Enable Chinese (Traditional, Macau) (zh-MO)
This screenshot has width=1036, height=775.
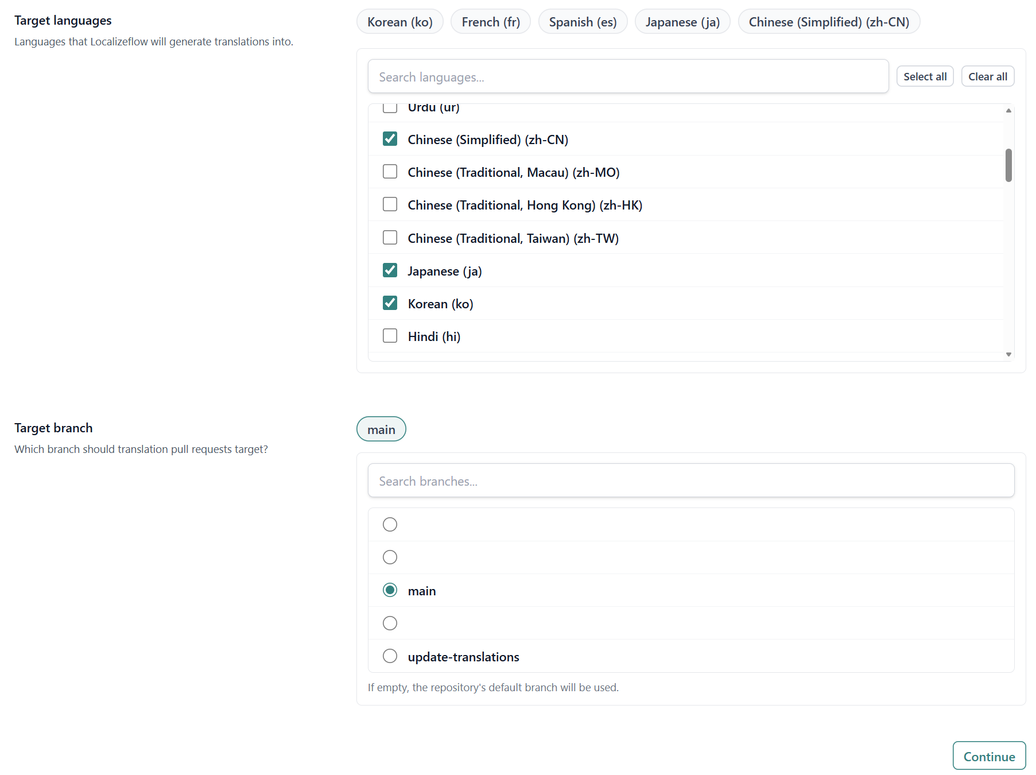(x=390, y=171)
